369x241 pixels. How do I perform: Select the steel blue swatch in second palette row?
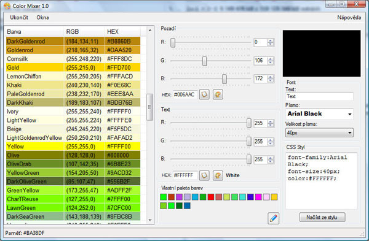(187, 206)
